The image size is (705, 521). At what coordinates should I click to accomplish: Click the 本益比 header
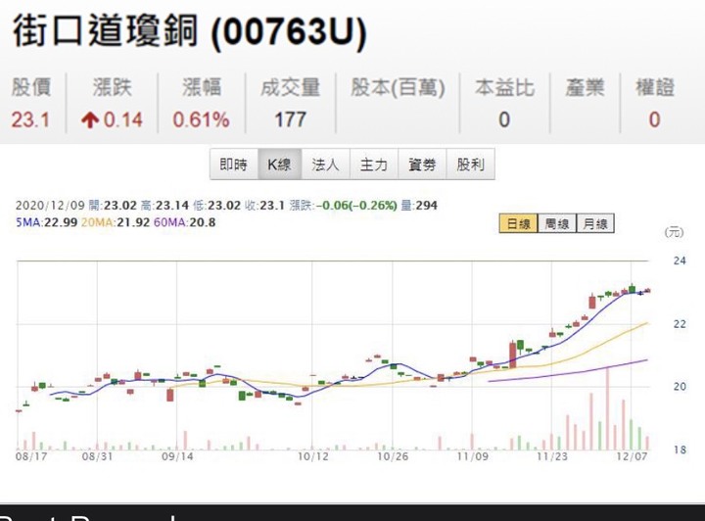[504, 88]
